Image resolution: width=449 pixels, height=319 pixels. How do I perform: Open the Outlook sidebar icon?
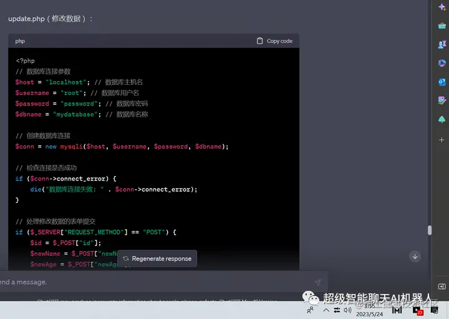[x=442, y=82]
